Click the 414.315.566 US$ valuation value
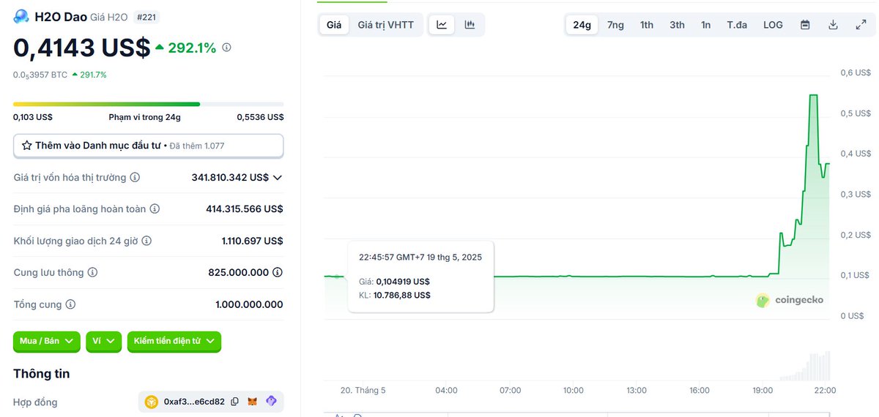The height and width of the screenshot is (417, 879). [245, 209]
